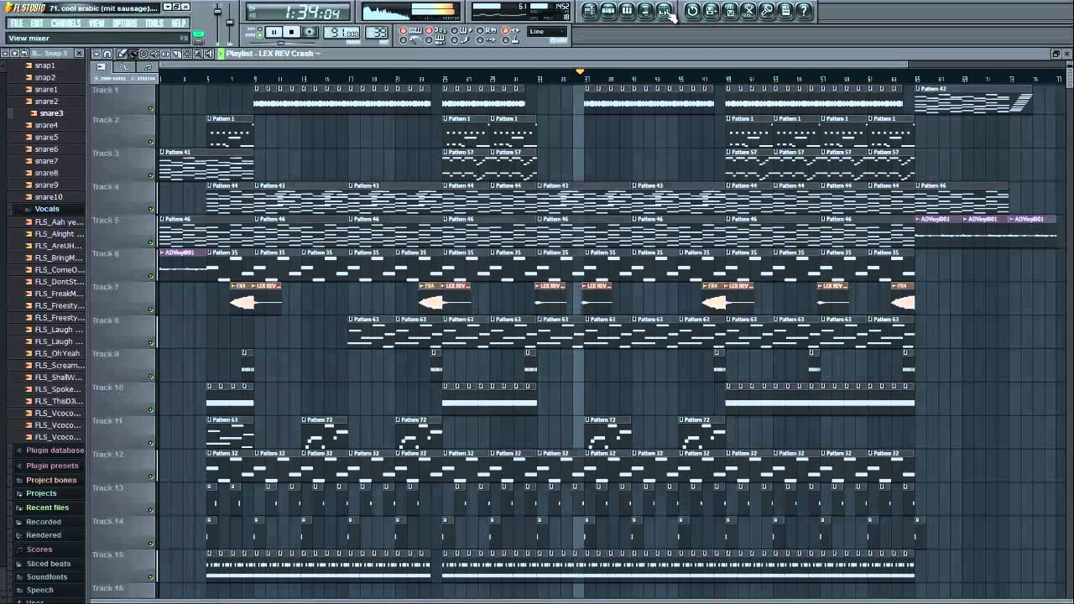Image resolution: width=1074 pixels, height=604 pixels.
Task: Select the playlist draw pencil tool
Action: pyautogui.click(x=123, y=54)
